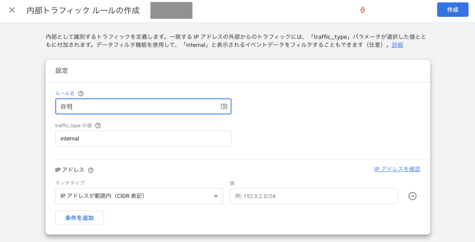Click the help icon beside traffic_type の値
This screenshot has width=475, height=242.
click(98, 125)
